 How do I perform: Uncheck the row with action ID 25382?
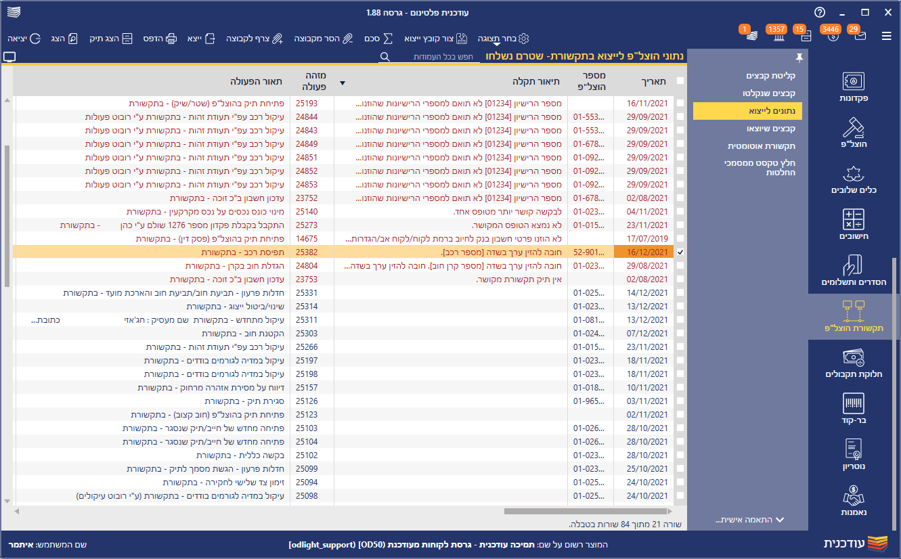[x=680, y=252]
